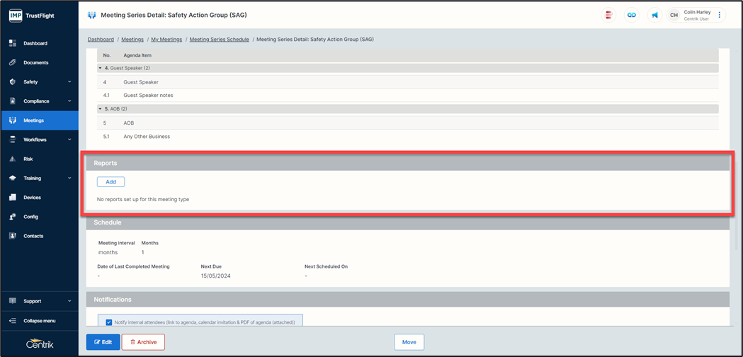Click the blue link chain icon in header
Screen dimensions: 743x357
632,15
